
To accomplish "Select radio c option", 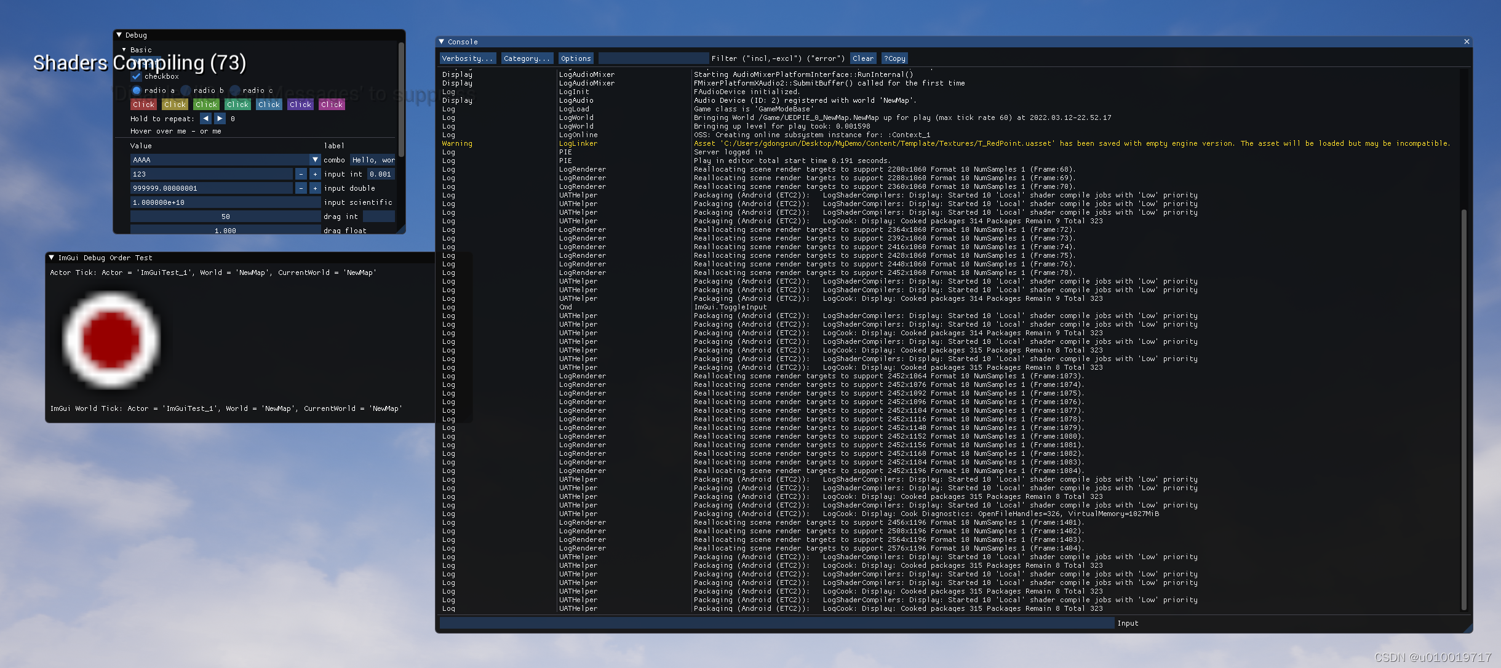I will [235, 90].
